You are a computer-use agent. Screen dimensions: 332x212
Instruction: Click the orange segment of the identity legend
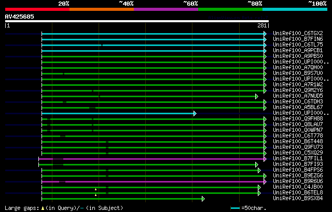(x=101, y=9)
